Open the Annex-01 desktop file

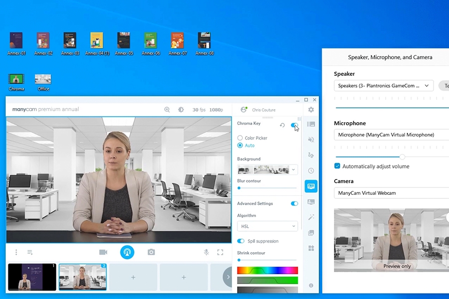tap(16, 43)
